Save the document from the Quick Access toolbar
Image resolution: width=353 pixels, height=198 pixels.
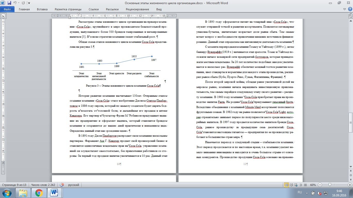(x=9, y=3)
